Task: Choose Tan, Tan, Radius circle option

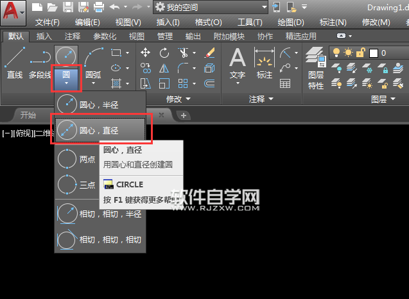Action: pos(100,214)
